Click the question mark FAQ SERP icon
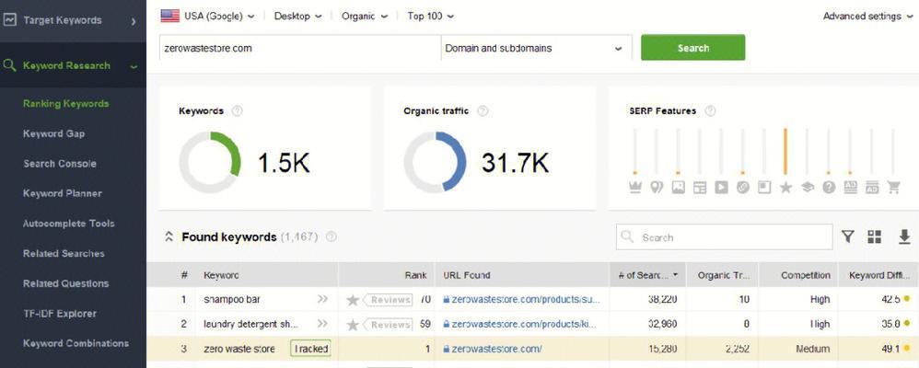919x368 pixels. tap(829, 187)
